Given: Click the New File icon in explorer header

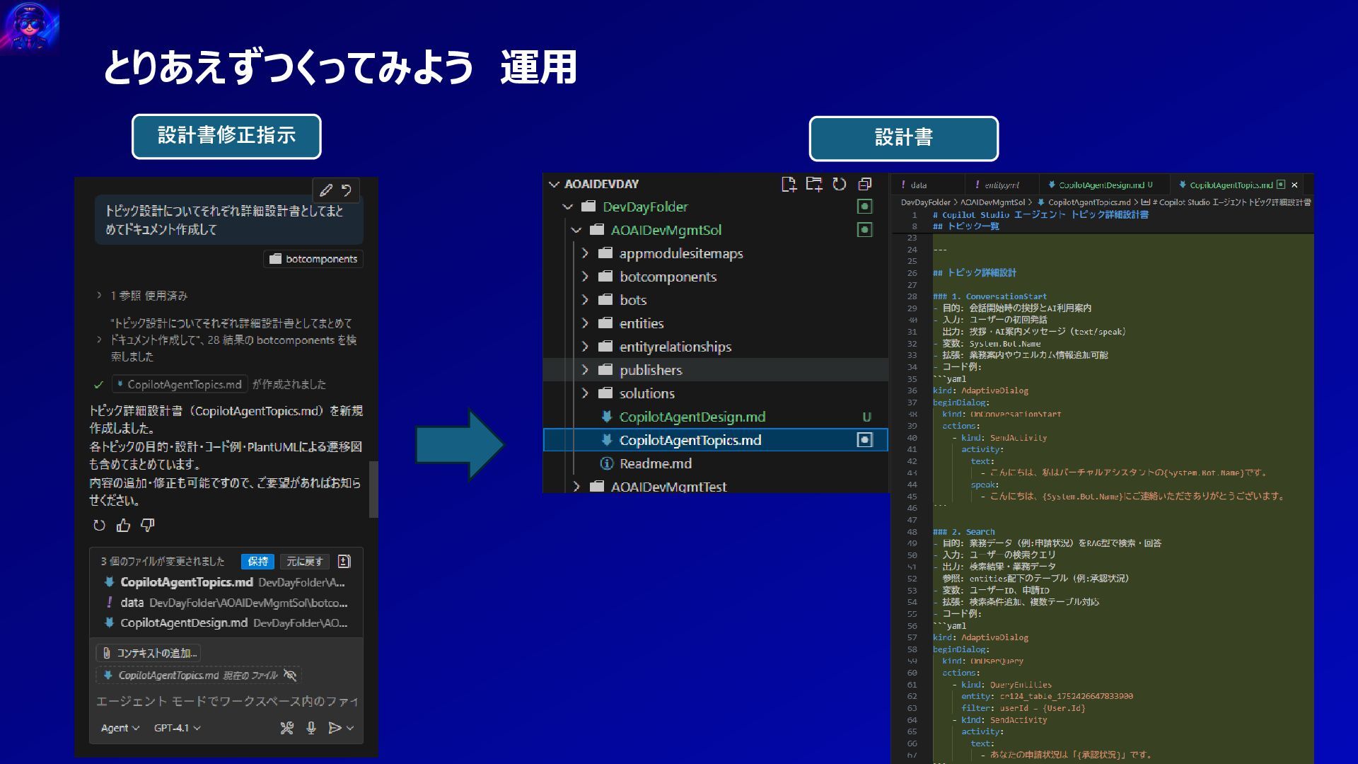Looking at the screenshot, I should [x=789, y=185].
